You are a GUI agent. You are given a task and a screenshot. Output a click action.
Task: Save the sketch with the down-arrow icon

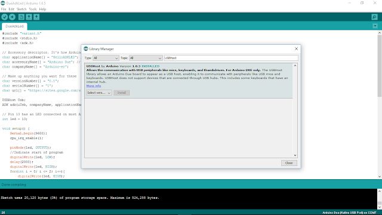point(36,17)
